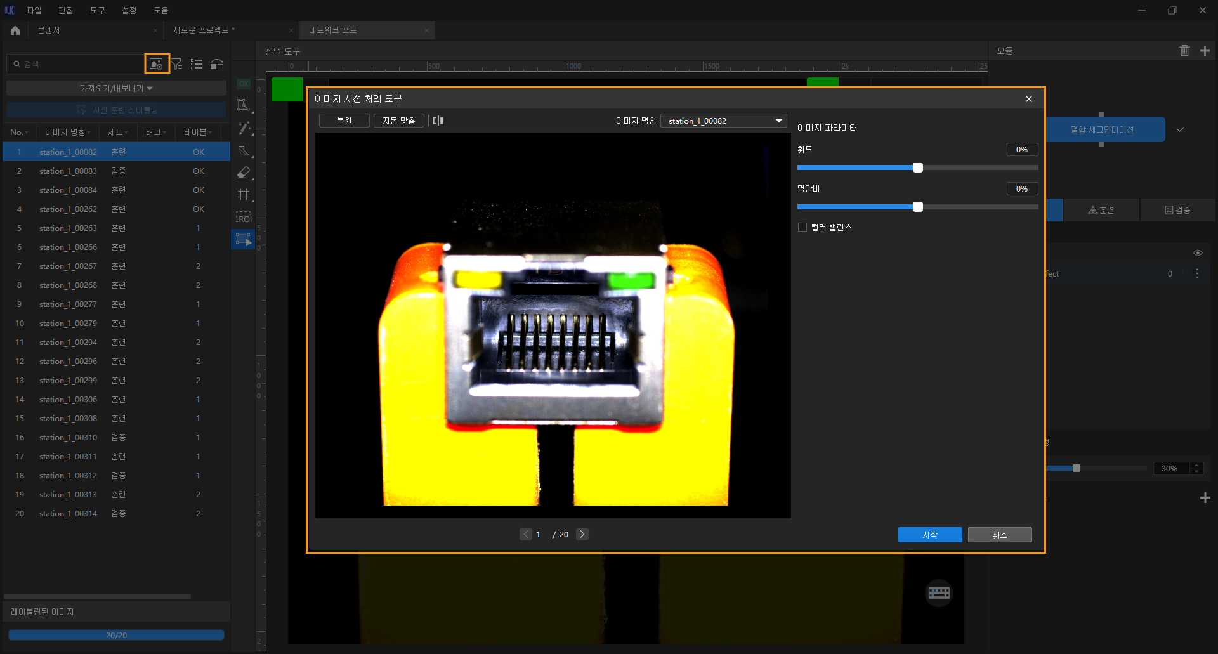This screenshot has height=654, width=1218.
Task: Choose the eraser tool
Action: [x=244, y=173]
